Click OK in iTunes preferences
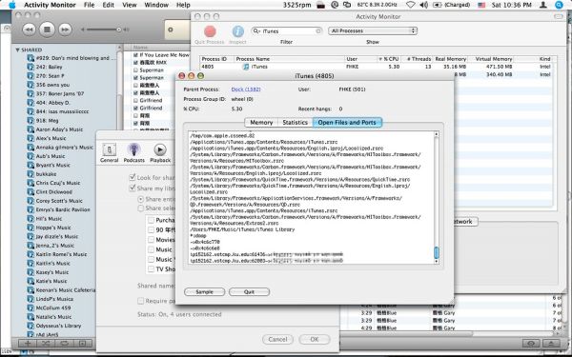 [x=315, y=339]
